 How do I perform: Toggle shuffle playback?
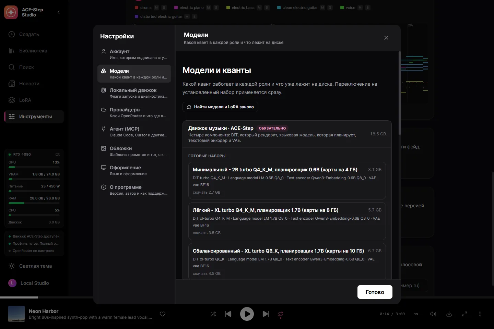point(213,314)
